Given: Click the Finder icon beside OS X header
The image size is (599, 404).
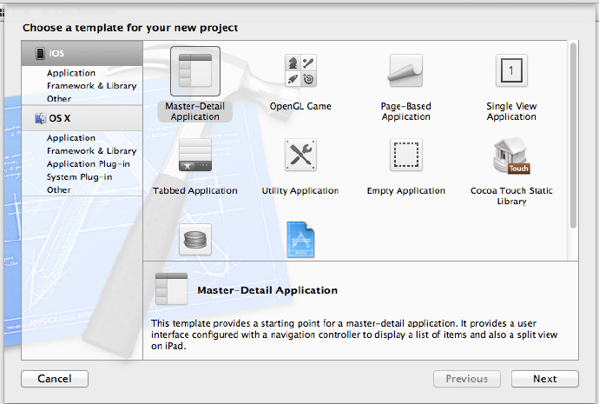Looking at the screenshot, I should tap(41, 118).
